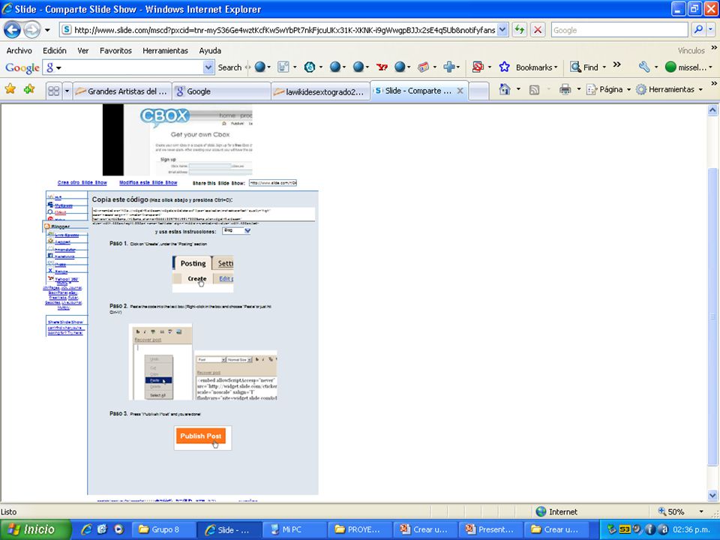Click the Yahoo 360 icon in the share sidebar

pyautogui.click(x=50, y=278)
